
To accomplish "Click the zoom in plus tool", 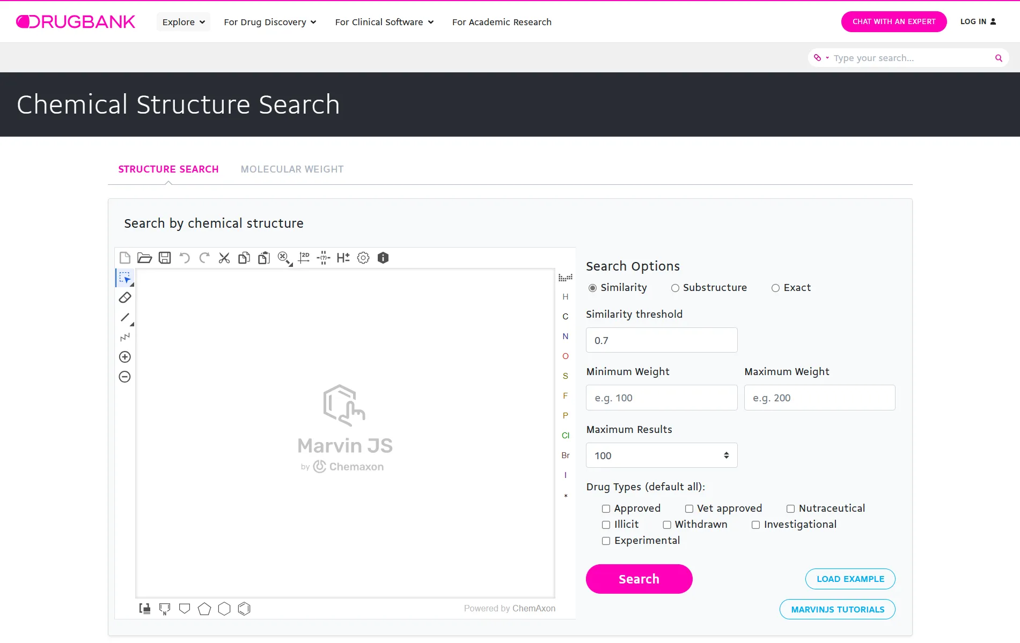I will (125, 357).
